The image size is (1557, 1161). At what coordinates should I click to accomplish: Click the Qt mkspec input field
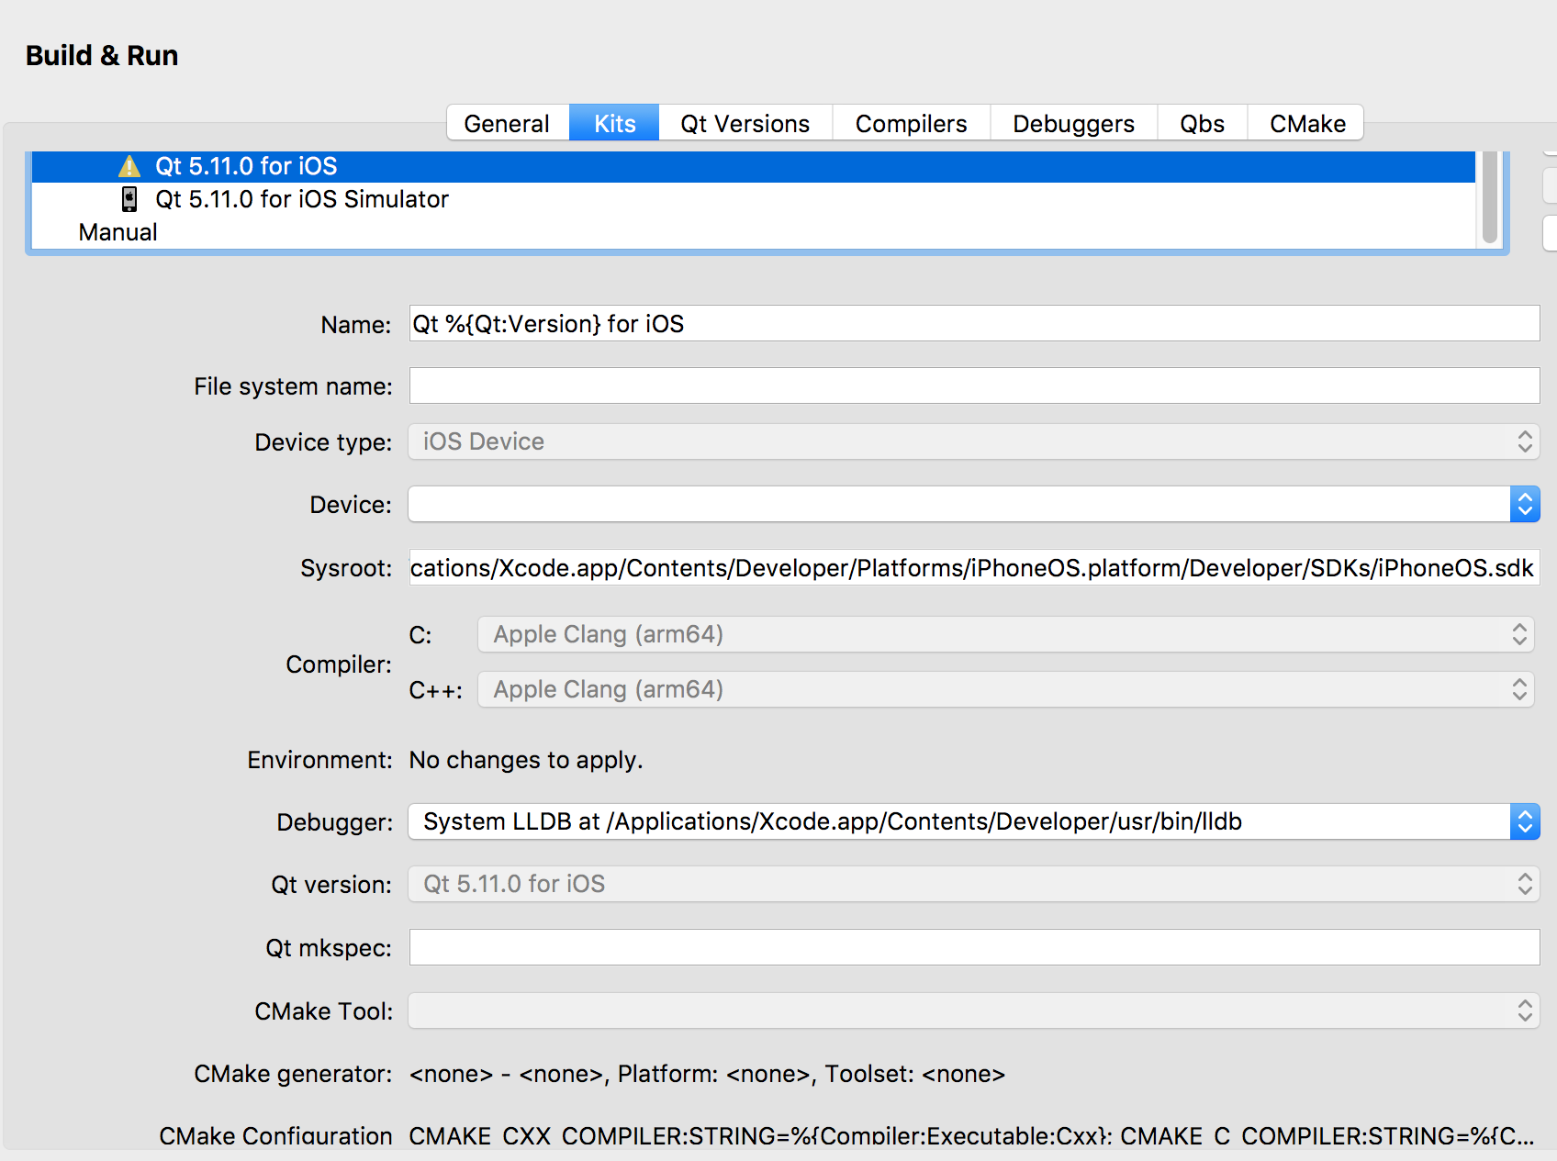coord(973,947)
